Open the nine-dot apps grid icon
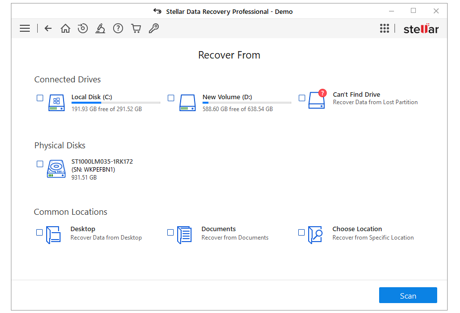This screenshot has height=313, width=460. click(384, 28)
